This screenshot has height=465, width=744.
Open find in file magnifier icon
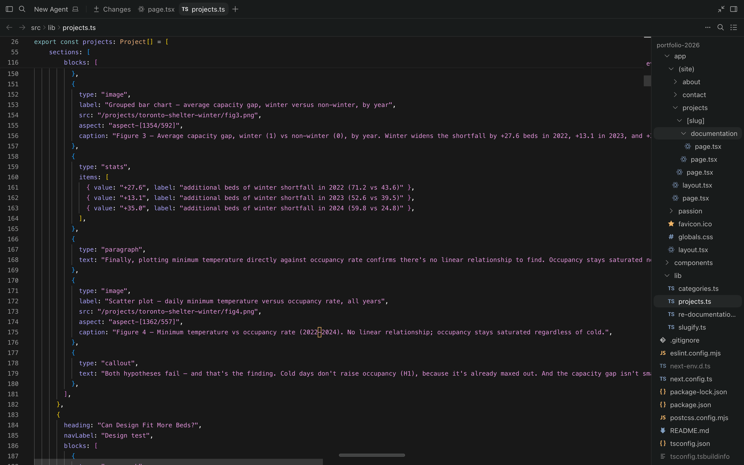pos(721,27)
